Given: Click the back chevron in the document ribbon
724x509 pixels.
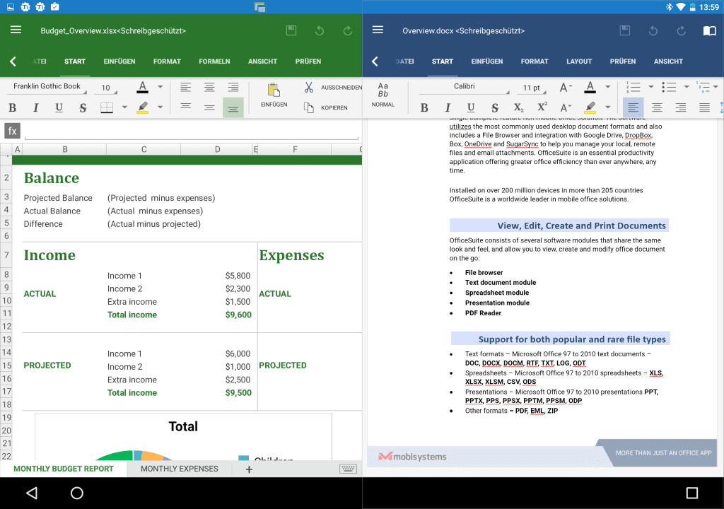Looking at the screenshot, I should pos(375,62).
